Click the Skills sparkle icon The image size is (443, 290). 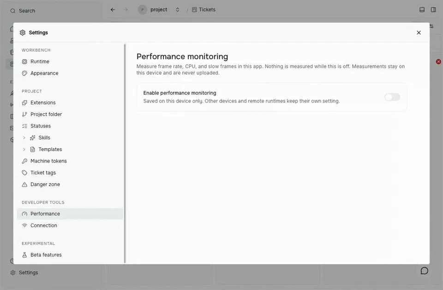[33, 138]
